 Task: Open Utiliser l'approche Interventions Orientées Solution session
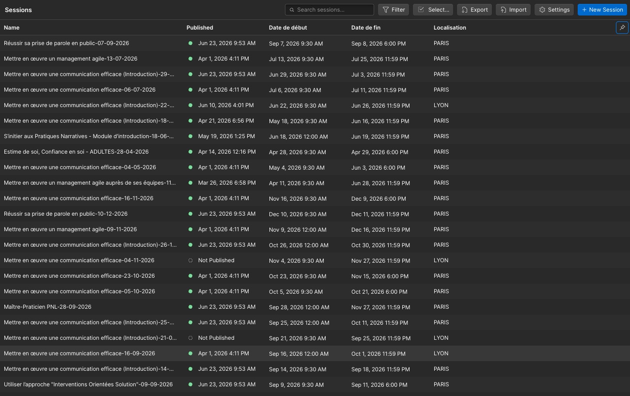pos(88,384)
